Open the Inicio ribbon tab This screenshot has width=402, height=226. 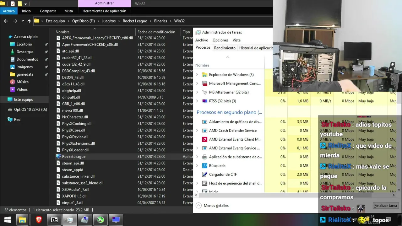(26, 11)
